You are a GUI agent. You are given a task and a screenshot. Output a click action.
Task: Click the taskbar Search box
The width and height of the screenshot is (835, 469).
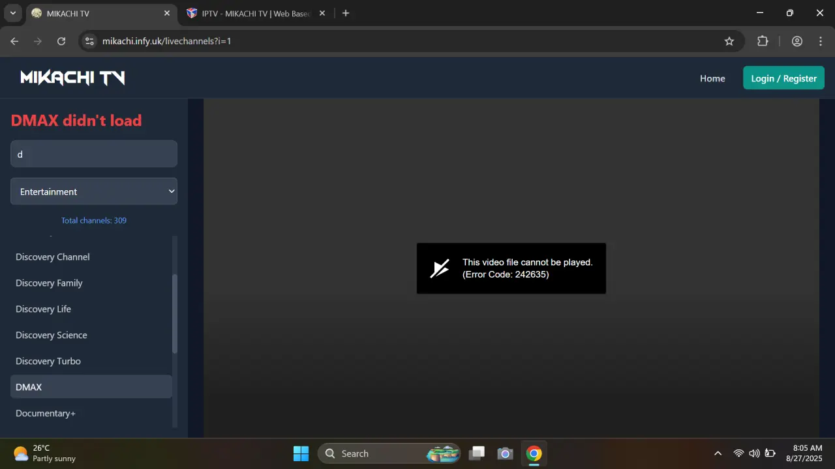click(389, 453)
